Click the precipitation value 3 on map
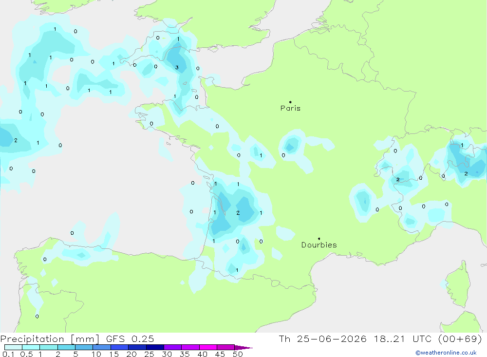 [x=177, y=67]
